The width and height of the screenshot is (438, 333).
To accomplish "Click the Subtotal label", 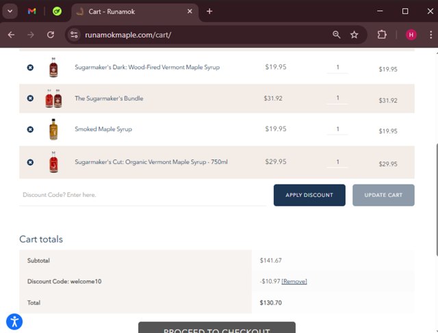I will click(x=38, y=261).
